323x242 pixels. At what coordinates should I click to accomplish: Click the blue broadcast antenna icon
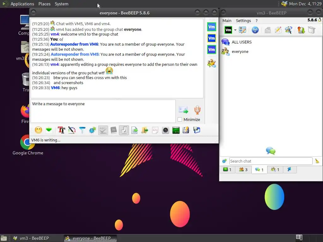(255, 30)
